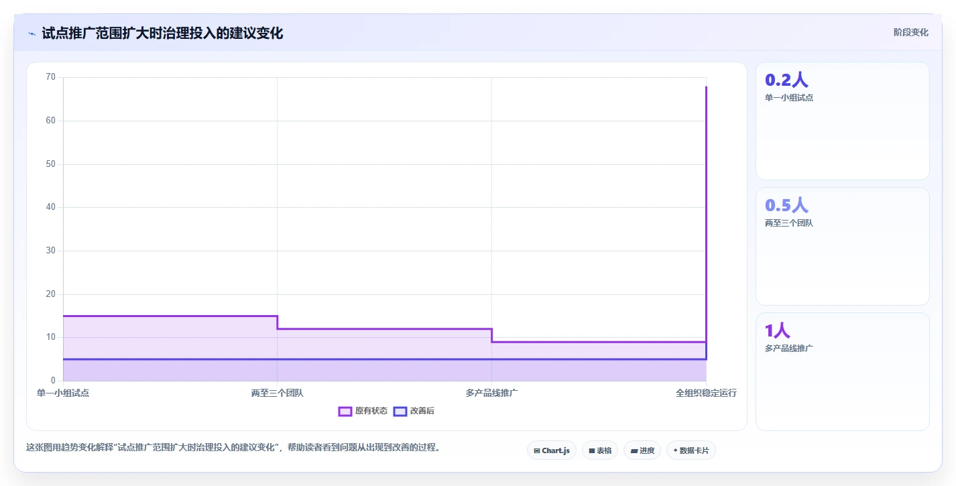Click the 多产品线推广 x-axis label
The width and height of the screenshot is (956, 486).
click(x=491, y=393)
